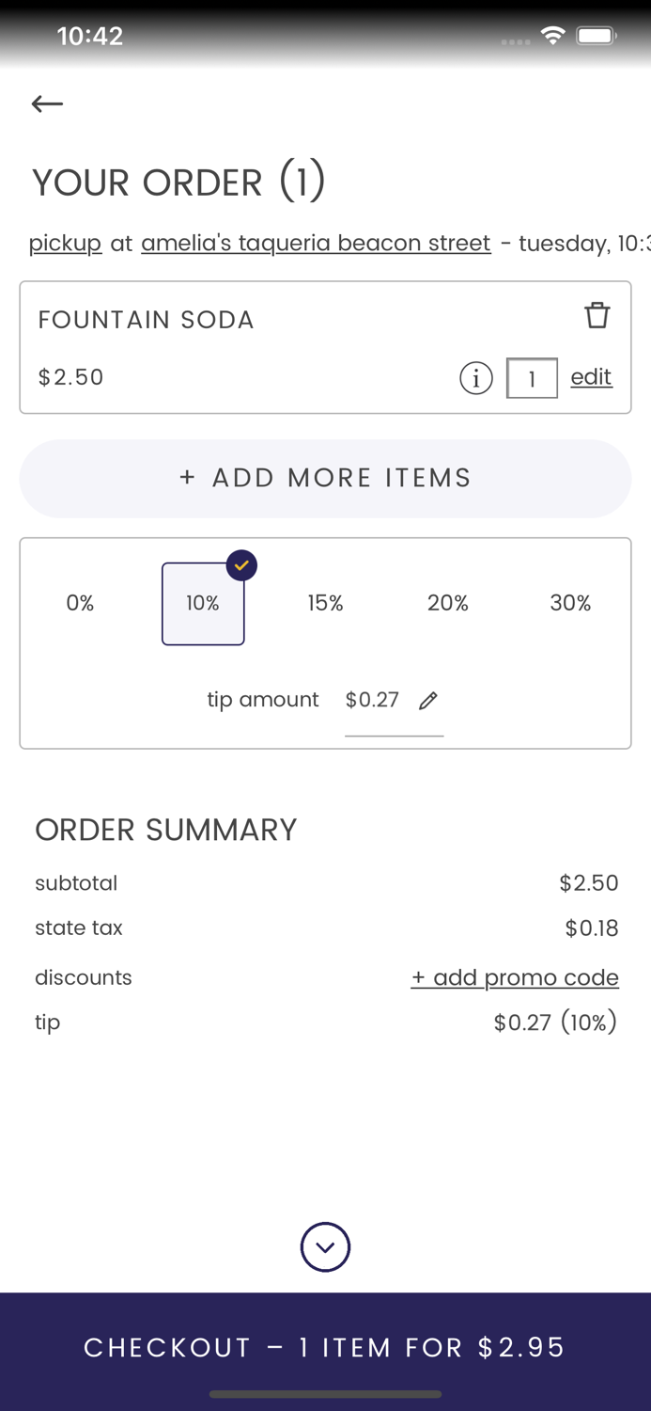This screenshot has width=651, height=1411.
Task: Click add promo code link
Action: 515,977
